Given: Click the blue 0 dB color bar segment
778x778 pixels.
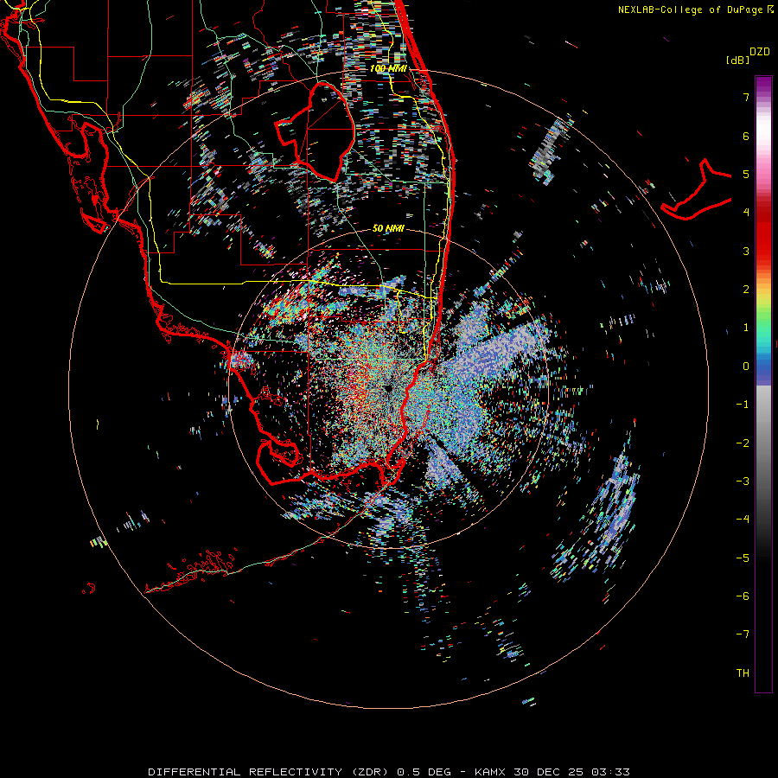Looking at the screenshot, I should [763, 368].
